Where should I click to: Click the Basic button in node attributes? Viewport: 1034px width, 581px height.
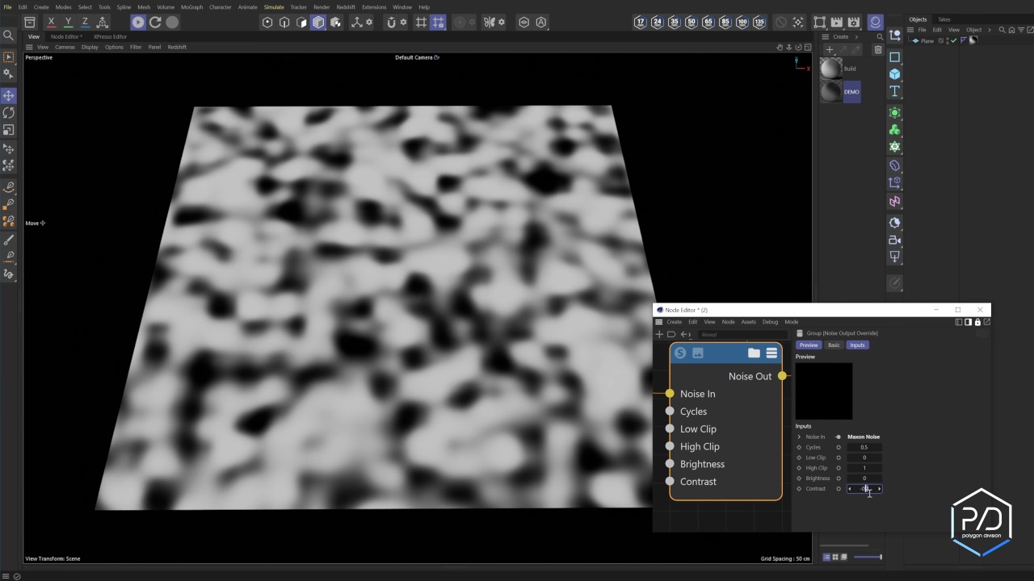tap(834, 345)
